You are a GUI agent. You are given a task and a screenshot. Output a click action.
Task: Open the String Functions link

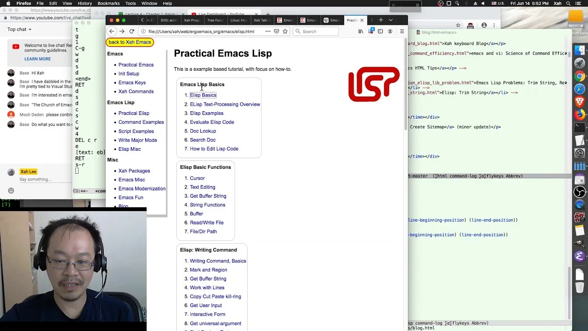[x=208, y=205]
